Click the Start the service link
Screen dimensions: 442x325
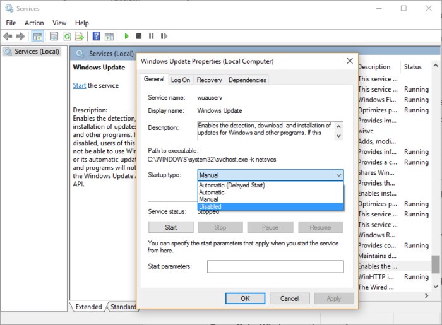(79, 85)
